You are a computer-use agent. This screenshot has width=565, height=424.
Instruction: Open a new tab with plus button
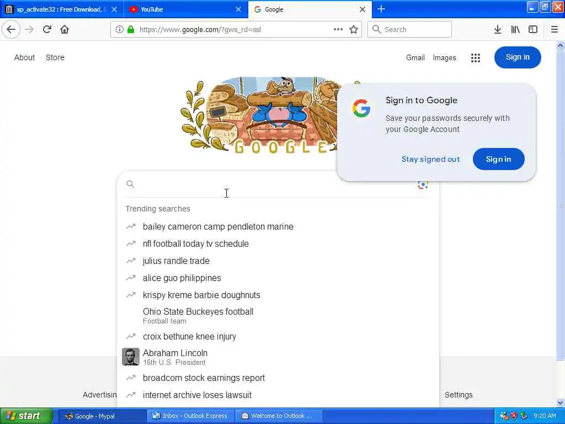click(381, 9)
